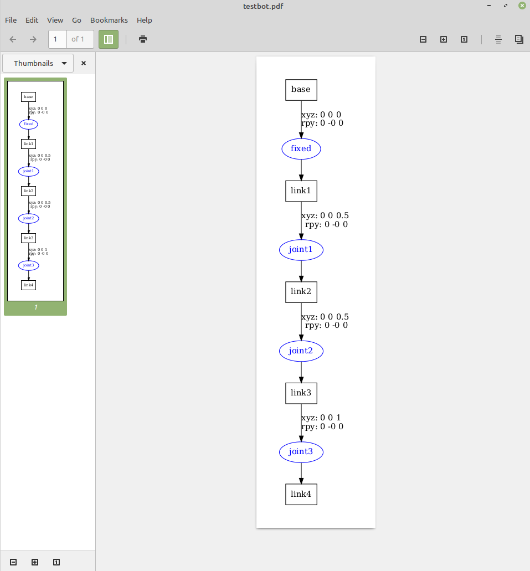The width and height of the screenshot is (530, 571).
Task: Close the sidebar with the X button
Action: tap(84, 63)
